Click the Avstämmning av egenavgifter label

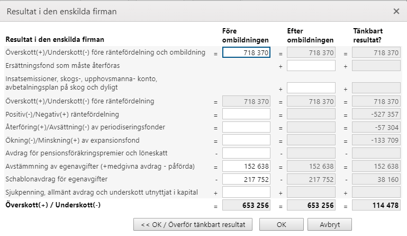click(100, 166)
